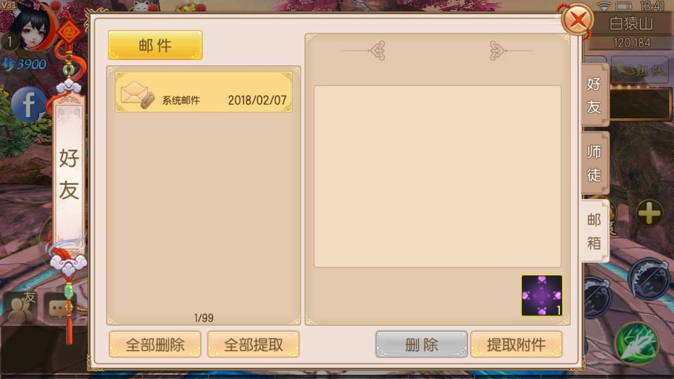Select the purple attachment item
This screenshot has width=674, height=379.
coord(542,295)
